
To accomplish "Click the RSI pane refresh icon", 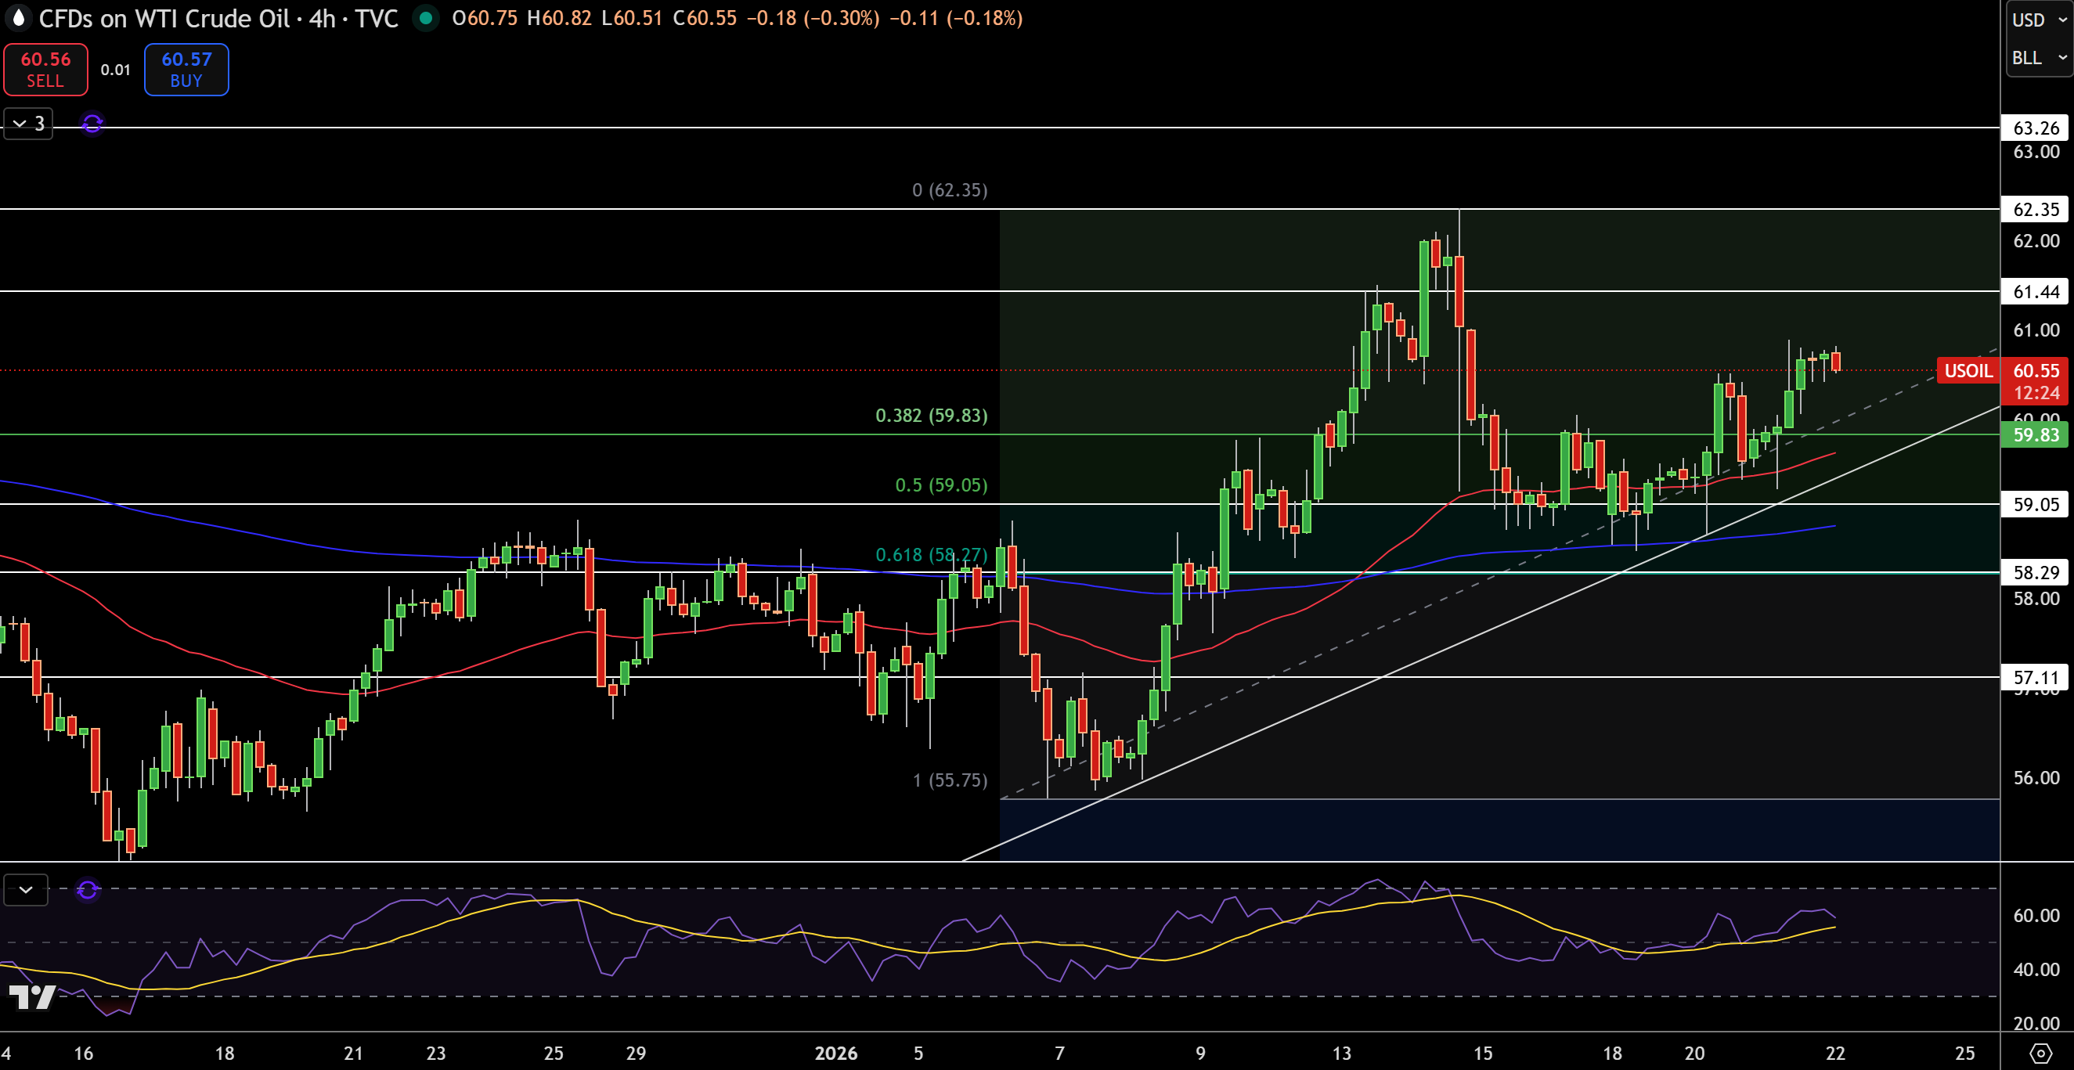I will click(x=88, y=890).
